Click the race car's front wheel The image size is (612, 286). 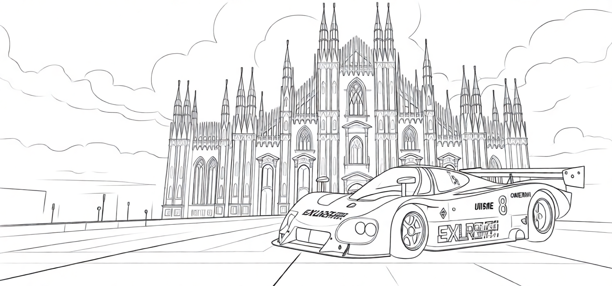coord(413,230)
